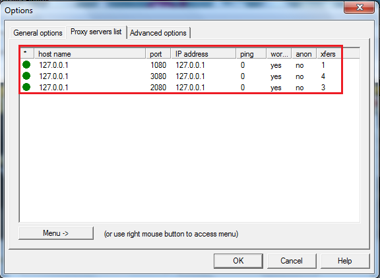The image size is (380, 278).
Task: Click the green status dot for port 2080
Action: click(x=26, y=87)
